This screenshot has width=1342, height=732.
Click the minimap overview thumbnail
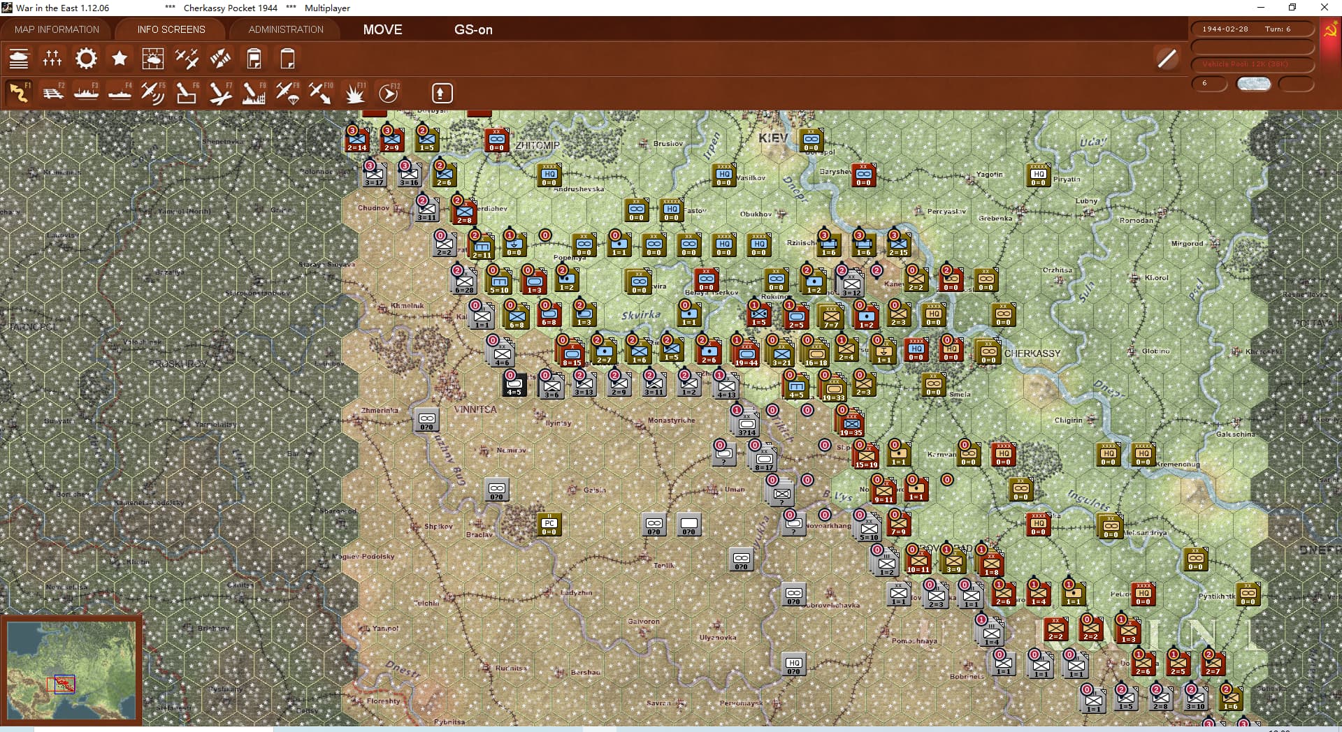click(x=72, y=670)
